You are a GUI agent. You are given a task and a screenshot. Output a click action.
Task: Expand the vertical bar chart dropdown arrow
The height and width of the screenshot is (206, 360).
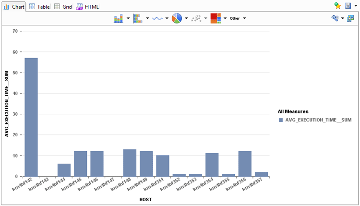click(128, 18)
